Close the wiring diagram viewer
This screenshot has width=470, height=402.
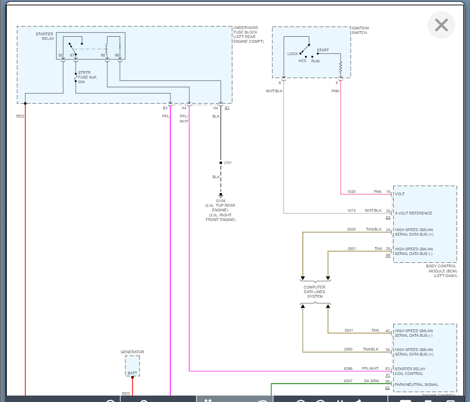pos(441,25)
